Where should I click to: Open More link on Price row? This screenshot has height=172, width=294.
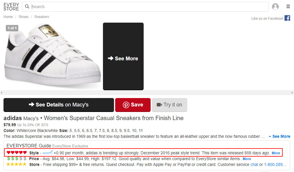tap(247, 159)
